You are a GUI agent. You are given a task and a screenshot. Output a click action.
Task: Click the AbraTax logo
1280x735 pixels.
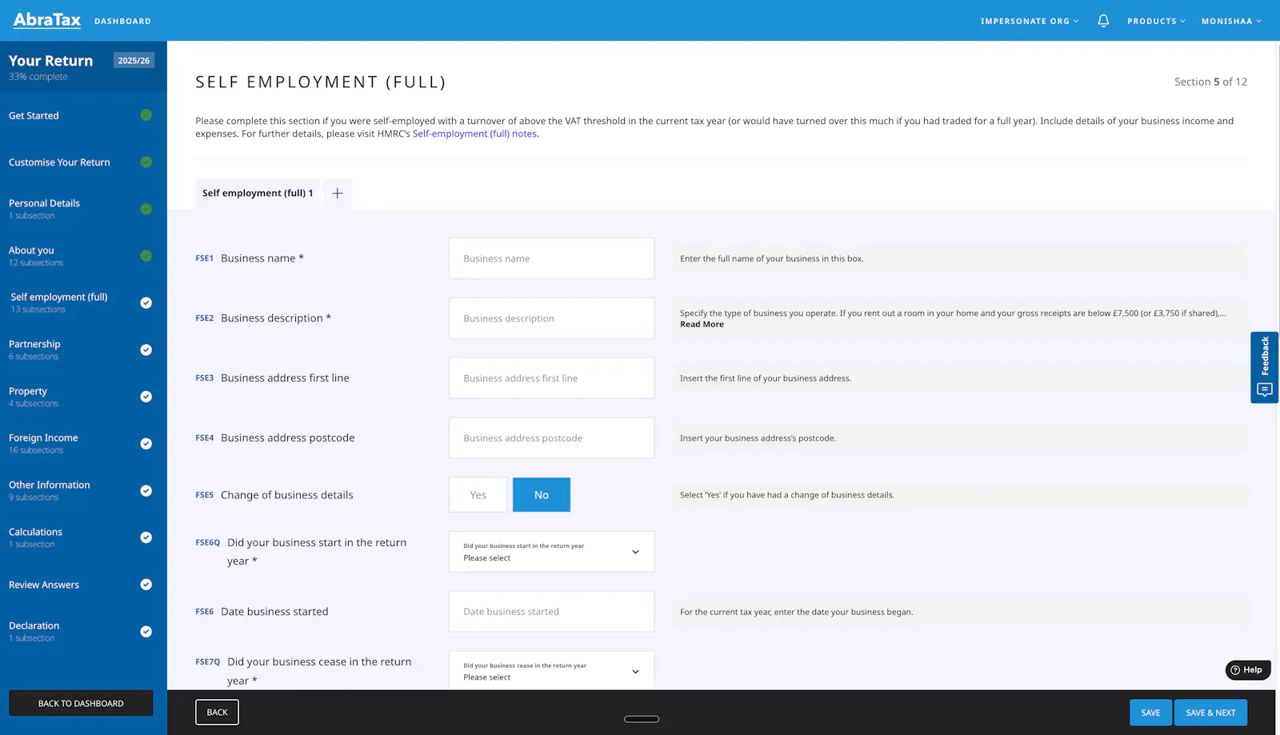(x=46, y=20)
